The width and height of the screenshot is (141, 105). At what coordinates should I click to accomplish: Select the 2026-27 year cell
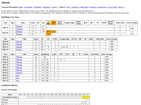5,28
